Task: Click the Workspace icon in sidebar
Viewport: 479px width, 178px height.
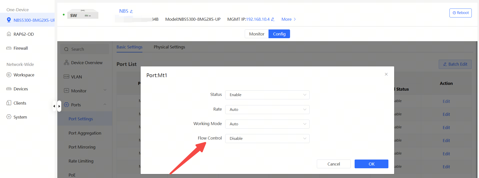Action: 9,75
